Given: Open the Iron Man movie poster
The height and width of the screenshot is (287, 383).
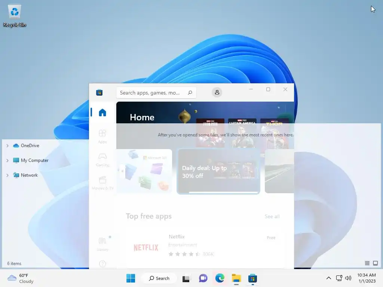Looking at the screenshot, I should [x=210, y=133].
